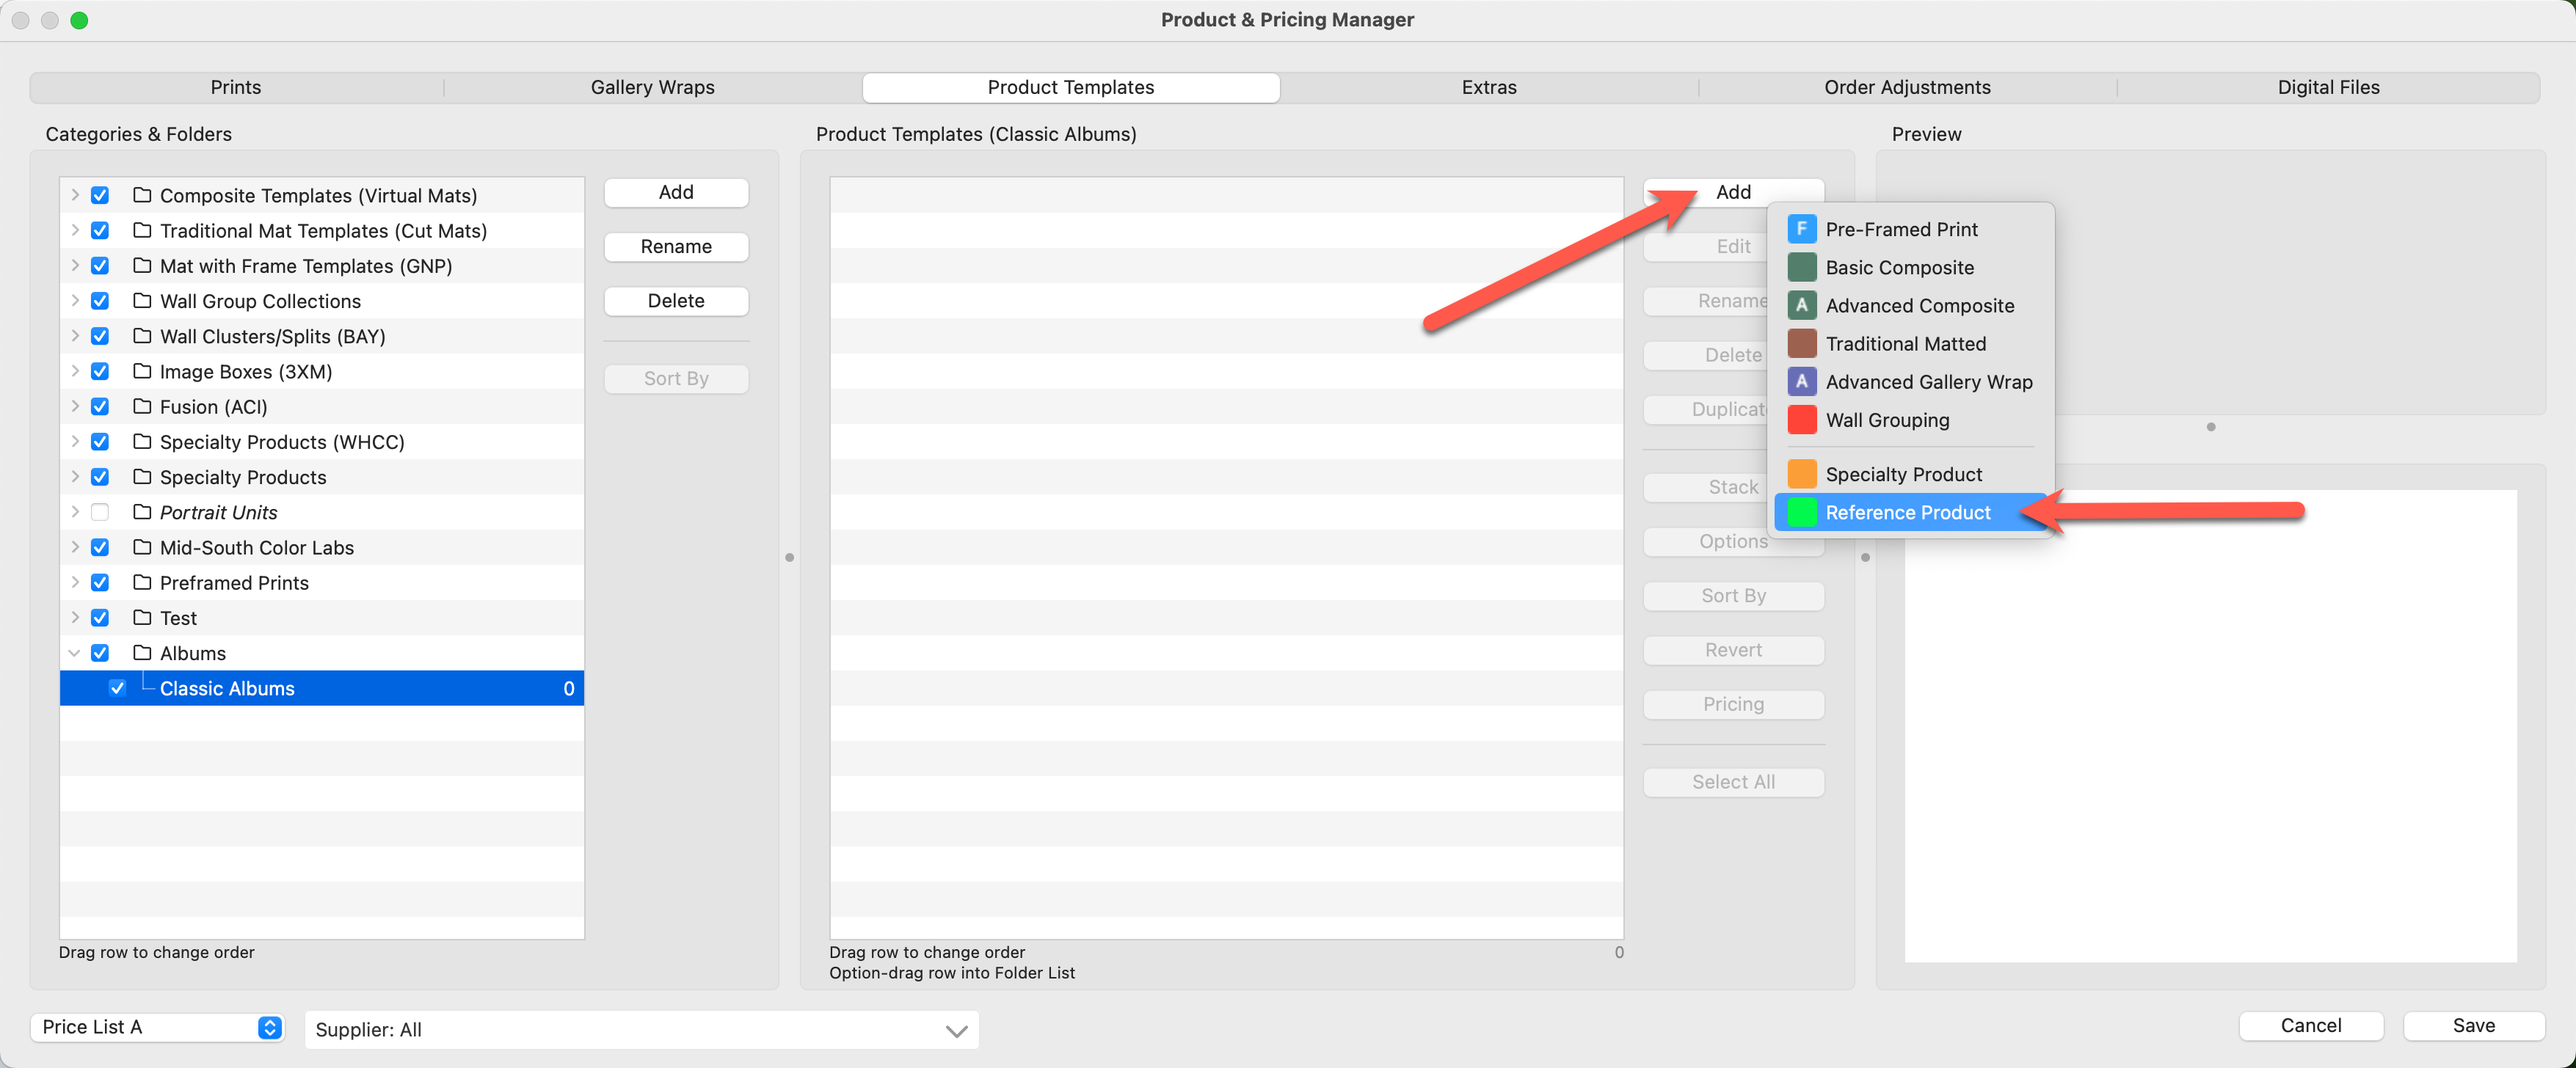Viewport: 2576px width, 1068px height.
Task: Click the folder icon next to Fusion (ACI)
Action: click(142, 406)
